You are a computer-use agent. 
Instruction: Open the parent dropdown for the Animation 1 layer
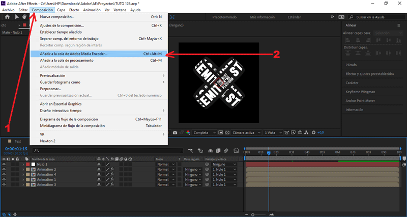224,180
